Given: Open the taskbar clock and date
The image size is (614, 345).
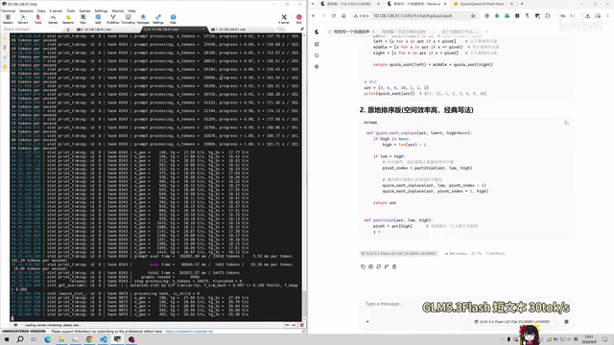Looking at the screenshot, I should coord(589,339).
